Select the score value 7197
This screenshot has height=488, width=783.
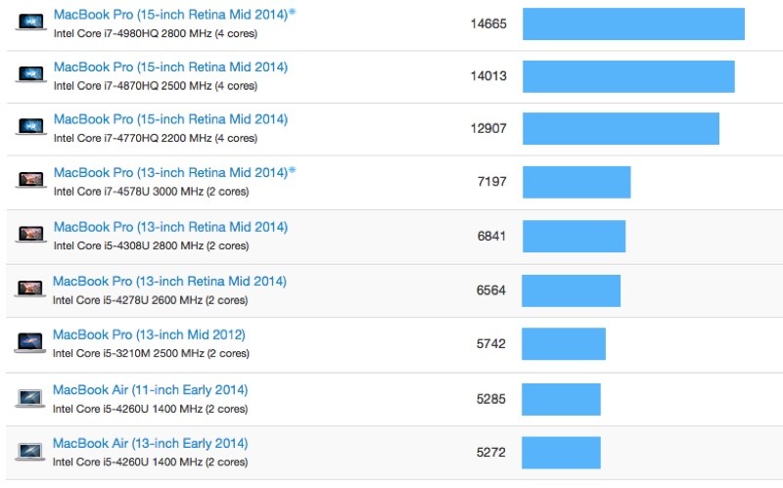tap(492, 182)
